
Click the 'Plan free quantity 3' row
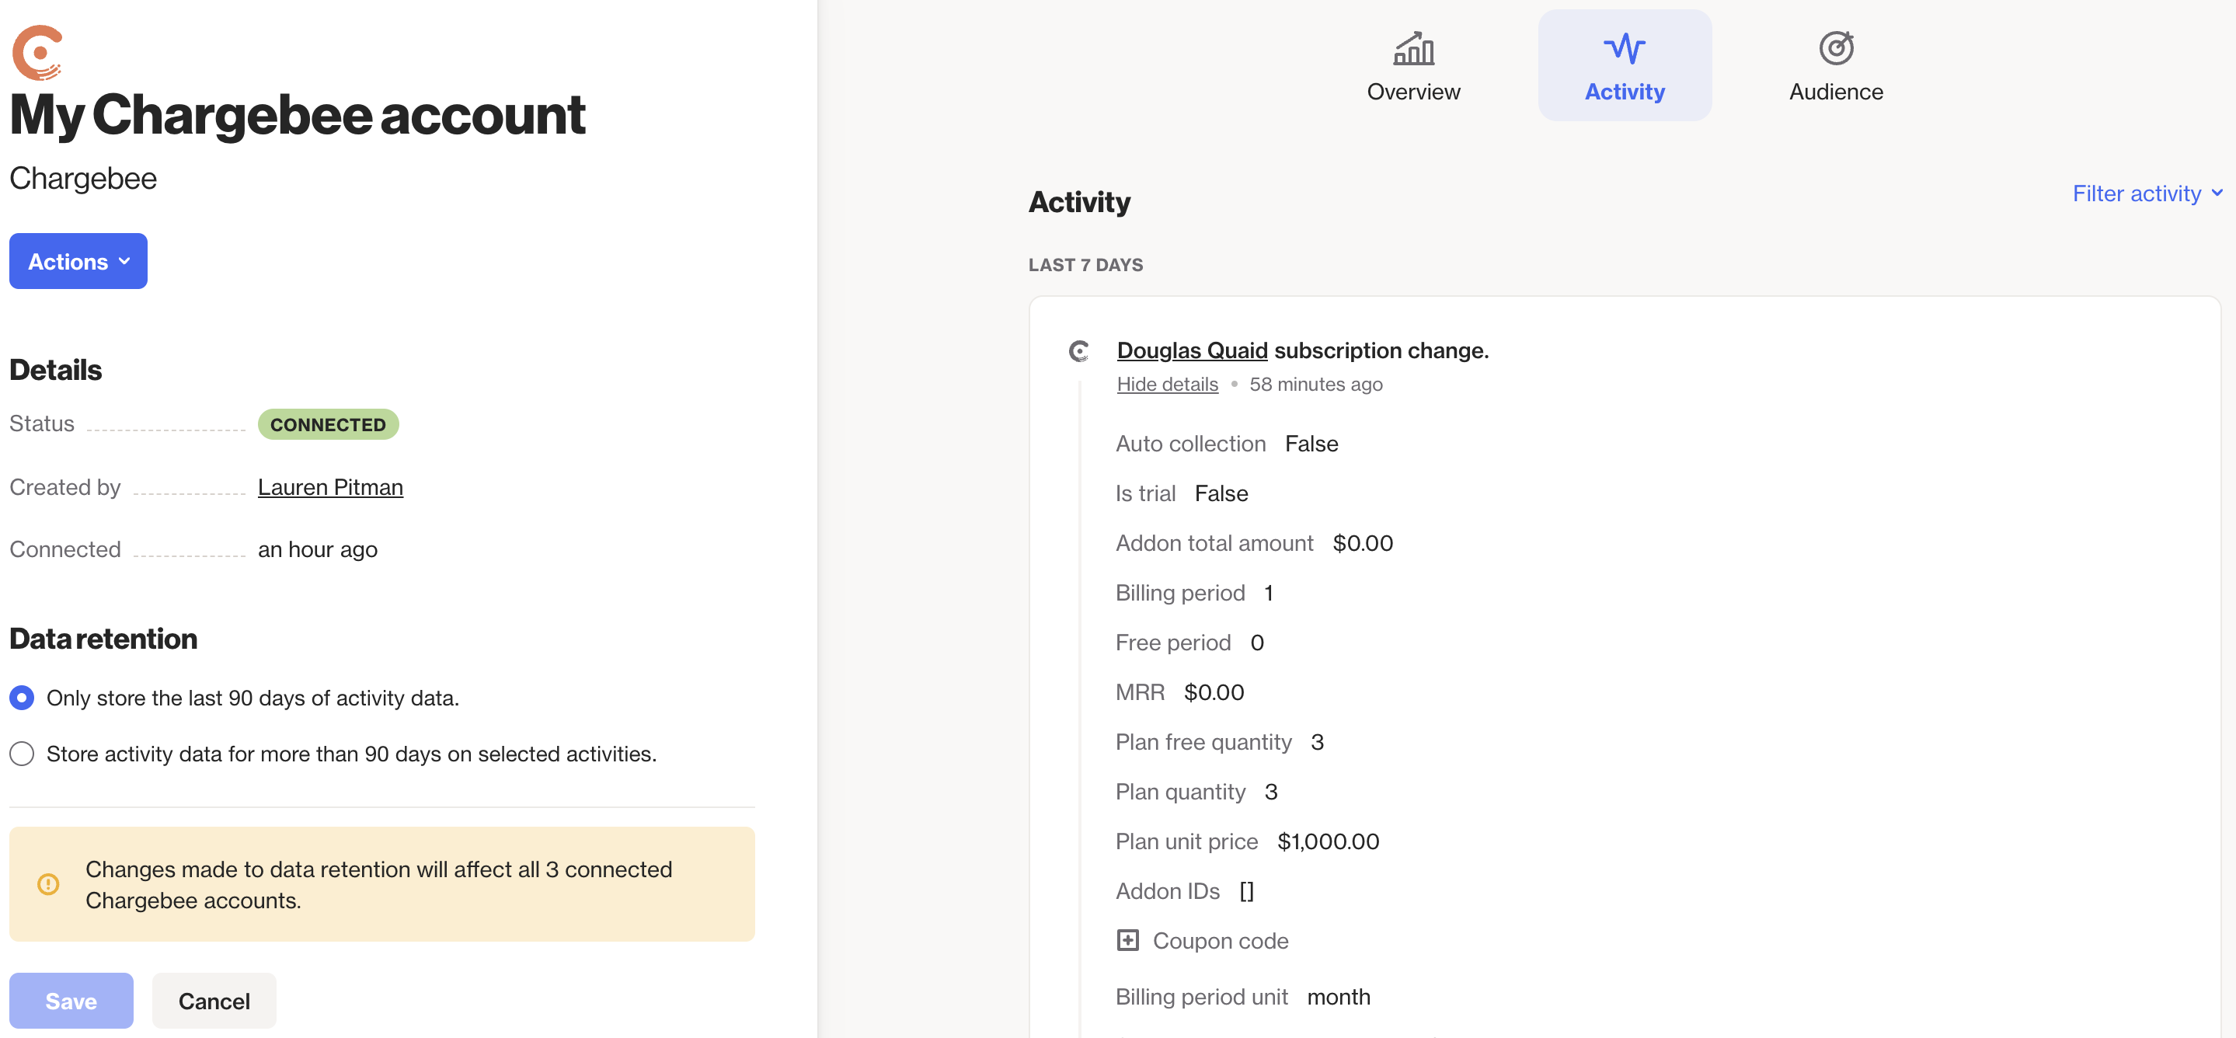click(x=1220, y=741)
